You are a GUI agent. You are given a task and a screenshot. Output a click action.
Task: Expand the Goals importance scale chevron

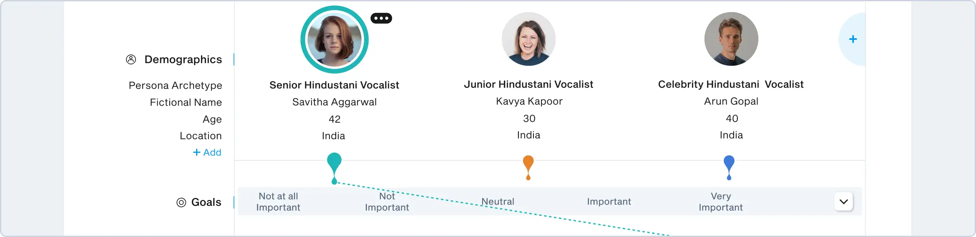click(843, 202)
